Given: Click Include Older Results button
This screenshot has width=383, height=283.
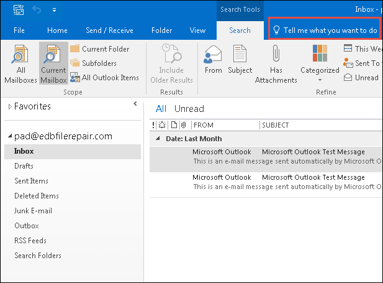Looking at the screenshot, I should (171, 64).
